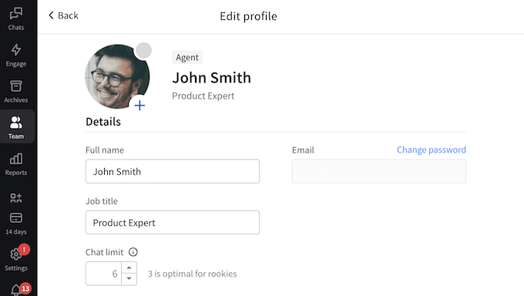Click the Product Expert subtitle under name
The image size is (524, 296).
203,96
